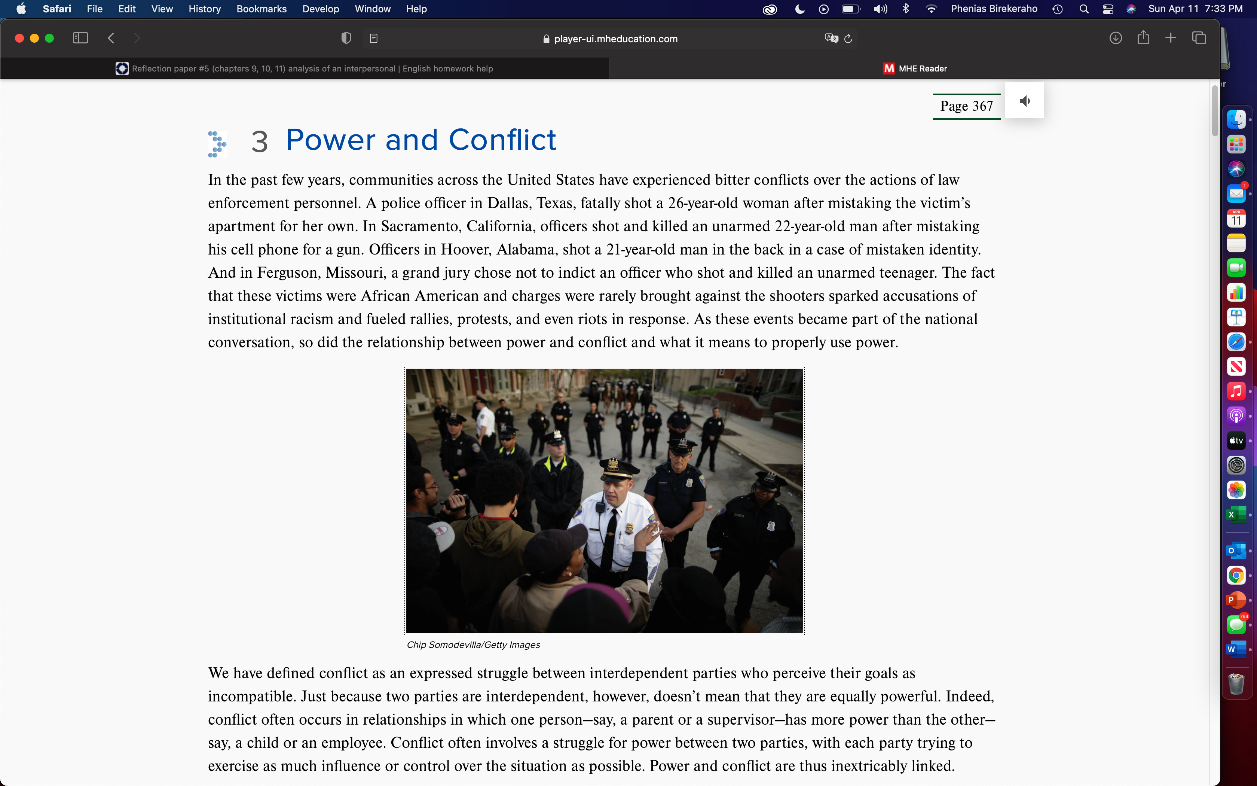
Task: Launch Siri from the Dock
Action: [x=1236, y=169]
